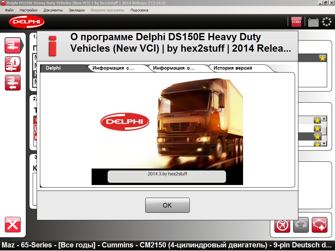Open the Подсказка menu
This screenshot has width=335, height=251.
point(139,10)
